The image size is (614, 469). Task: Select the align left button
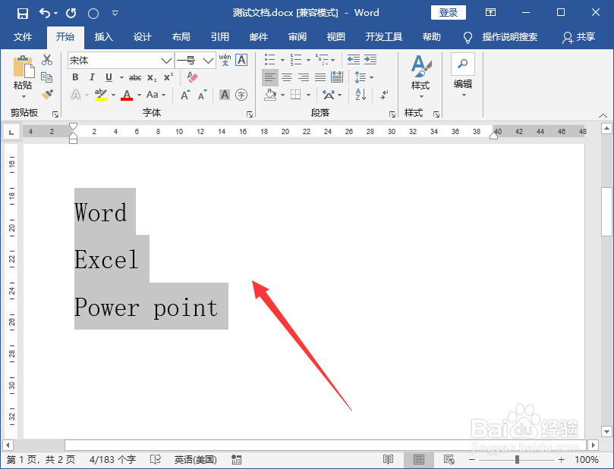(x=269, y=77)
